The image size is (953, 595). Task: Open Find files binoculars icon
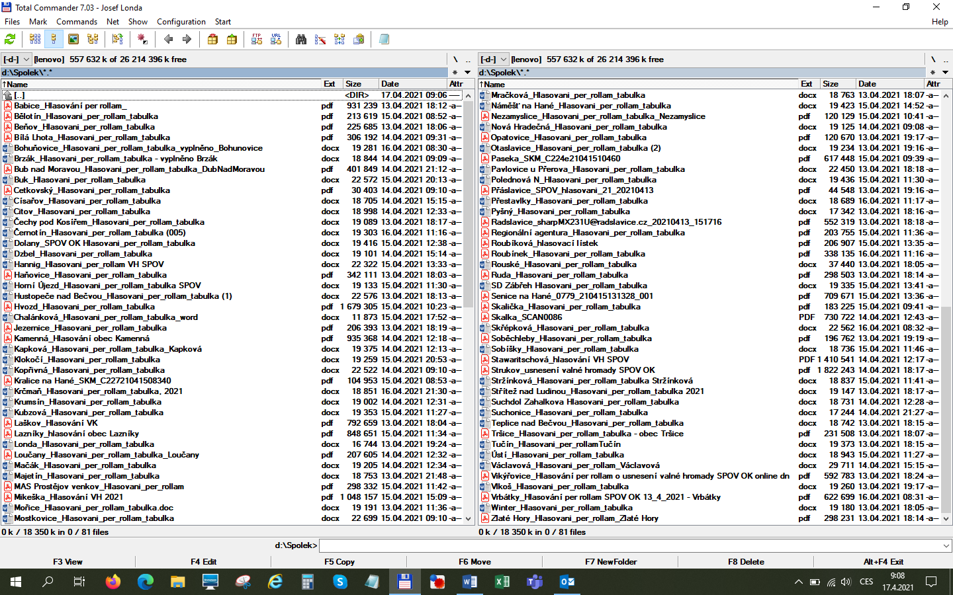tap(301, 40)
